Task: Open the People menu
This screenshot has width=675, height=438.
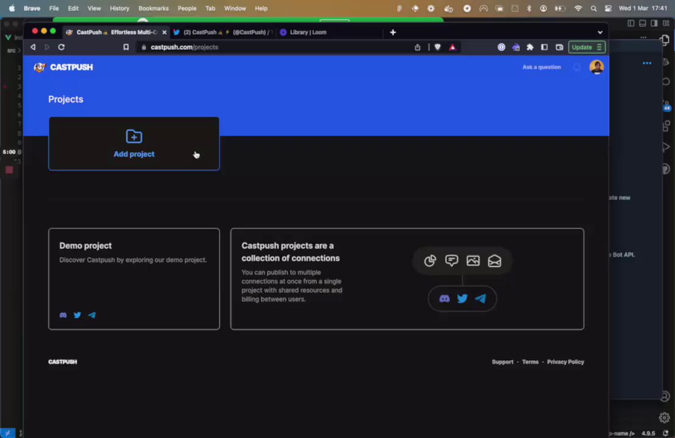Action: (187, 8)
